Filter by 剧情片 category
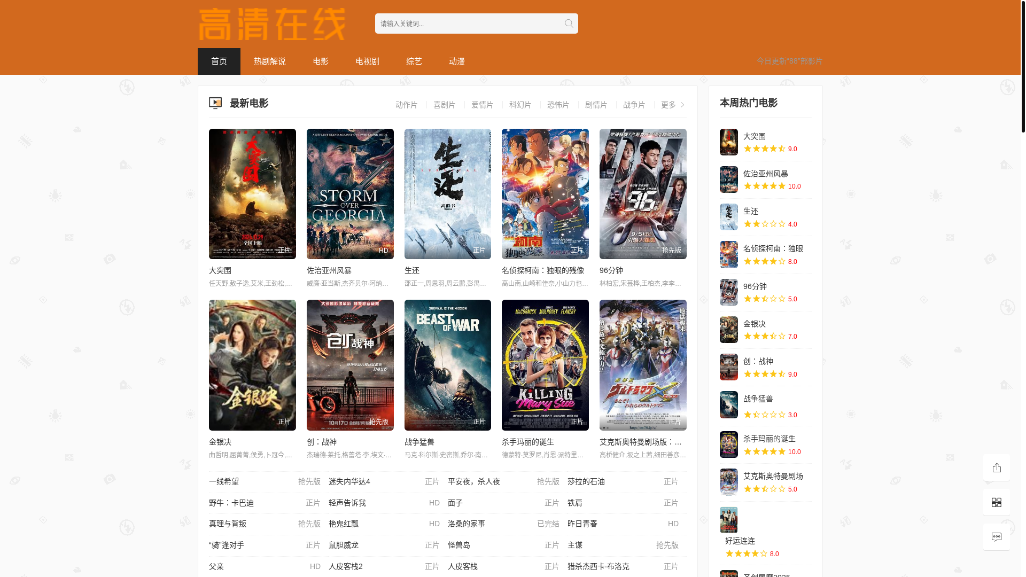 point(596,105)
